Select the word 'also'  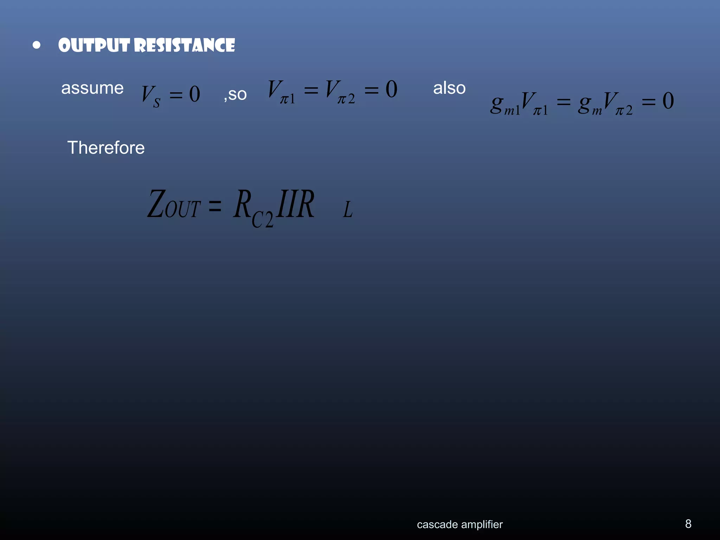[449, 88]
